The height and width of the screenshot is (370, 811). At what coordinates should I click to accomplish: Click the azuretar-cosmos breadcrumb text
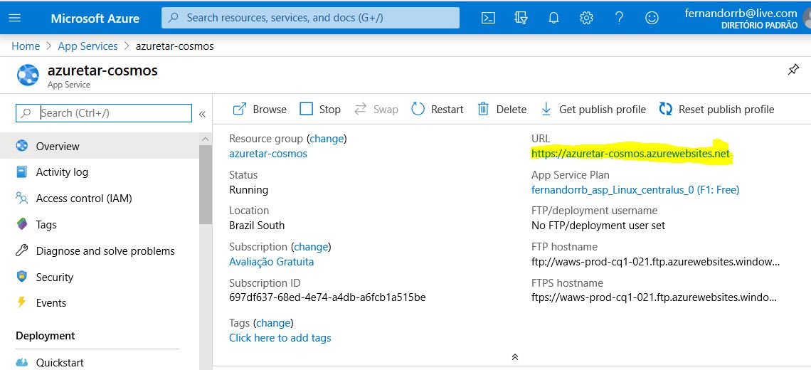(x=175, y=46)
